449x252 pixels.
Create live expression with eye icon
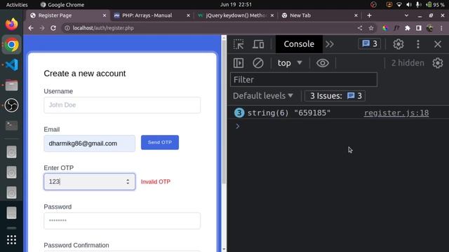coord(323,63)
